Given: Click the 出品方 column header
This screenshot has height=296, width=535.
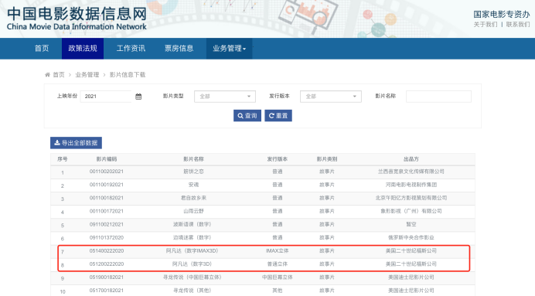Looking at the screenshot, I should [411, 159].
